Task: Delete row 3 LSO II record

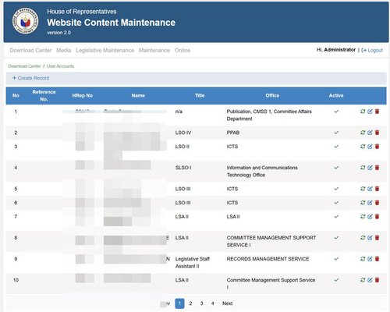Action: (377, 147)
